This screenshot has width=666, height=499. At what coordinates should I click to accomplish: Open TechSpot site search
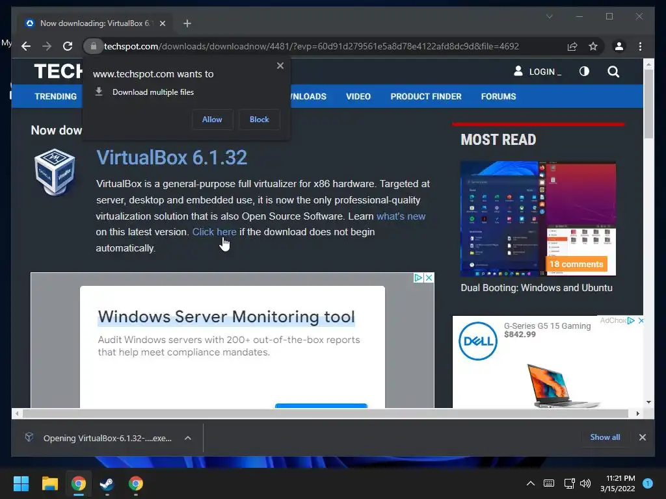pos(613,71)
